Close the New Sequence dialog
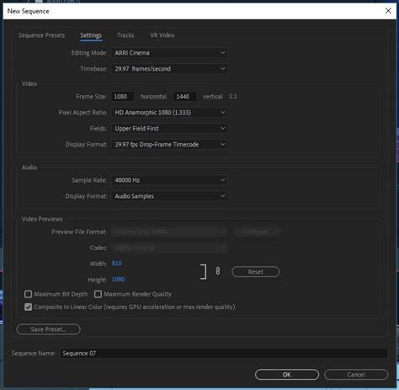 [x=388, y=11]
